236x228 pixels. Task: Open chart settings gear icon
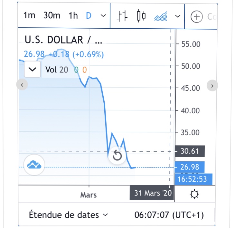coord(195,194)
